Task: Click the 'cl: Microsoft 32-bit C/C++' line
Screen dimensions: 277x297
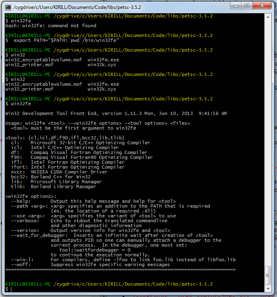Action: (80, 143)
